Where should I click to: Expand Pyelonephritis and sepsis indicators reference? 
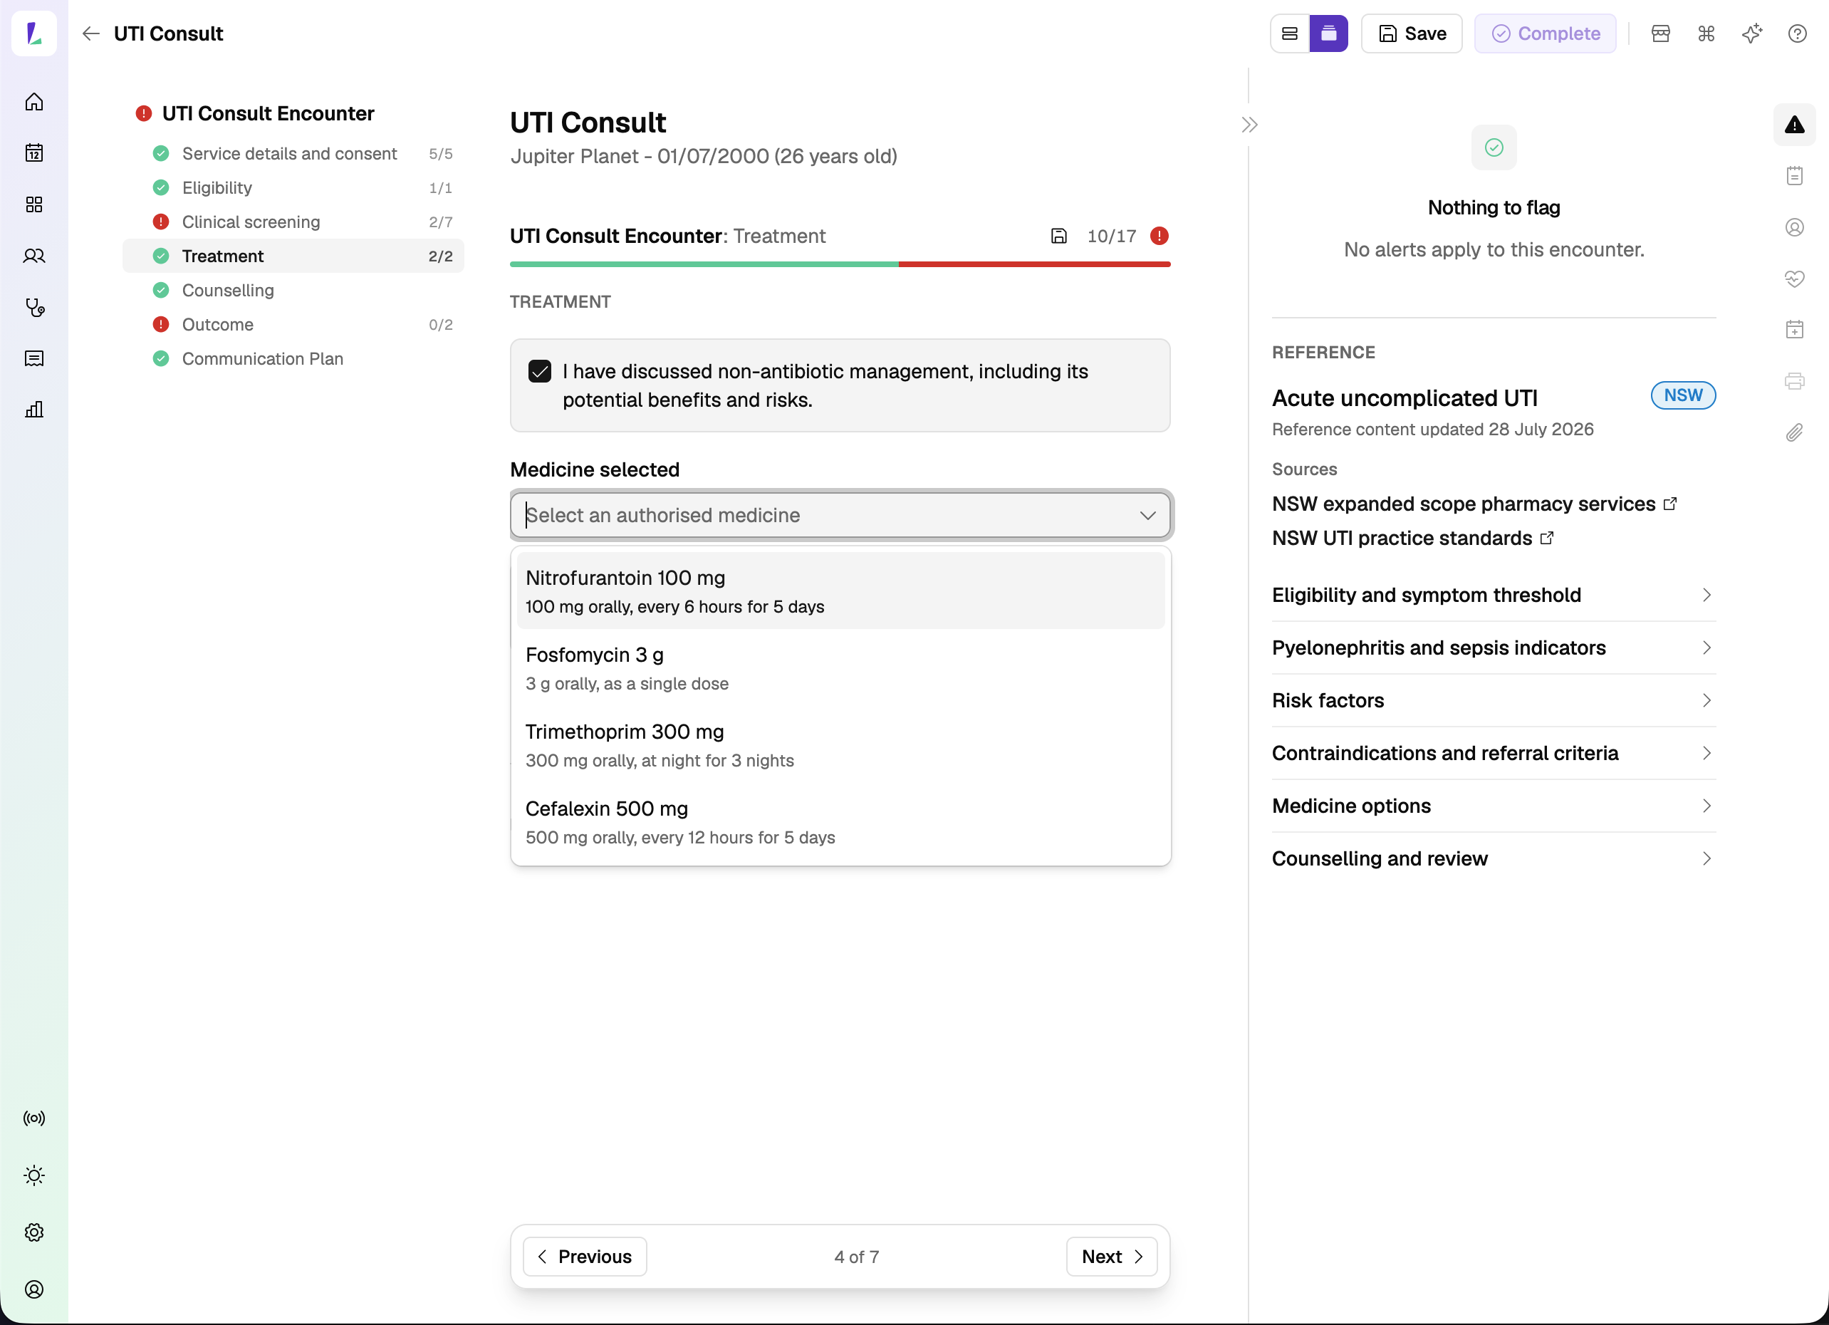tap(1493, 648)
